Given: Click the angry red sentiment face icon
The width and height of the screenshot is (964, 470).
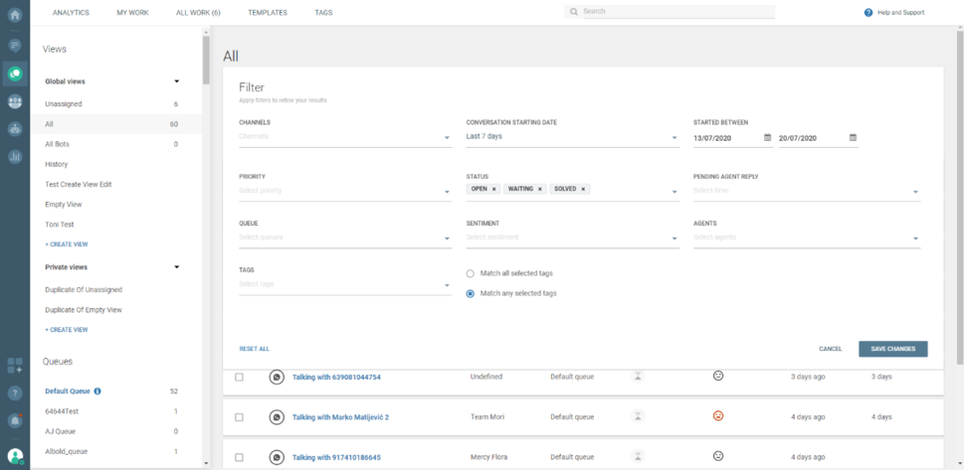Looking at the screenshot, I should tap(718, 416).
